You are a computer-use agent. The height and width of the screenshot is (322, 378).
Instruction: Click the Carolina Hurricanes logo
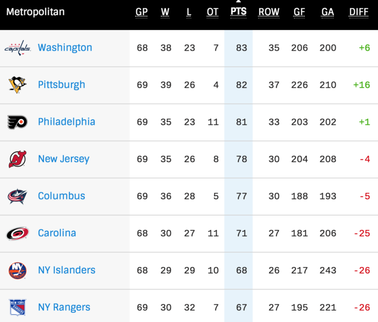(x=18, y=233)
